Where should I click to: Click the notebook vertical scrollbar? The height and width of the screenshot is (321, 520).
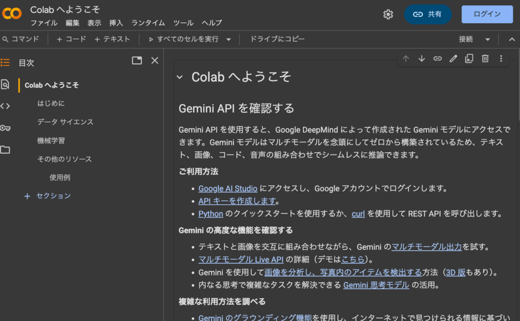point(518,85)
